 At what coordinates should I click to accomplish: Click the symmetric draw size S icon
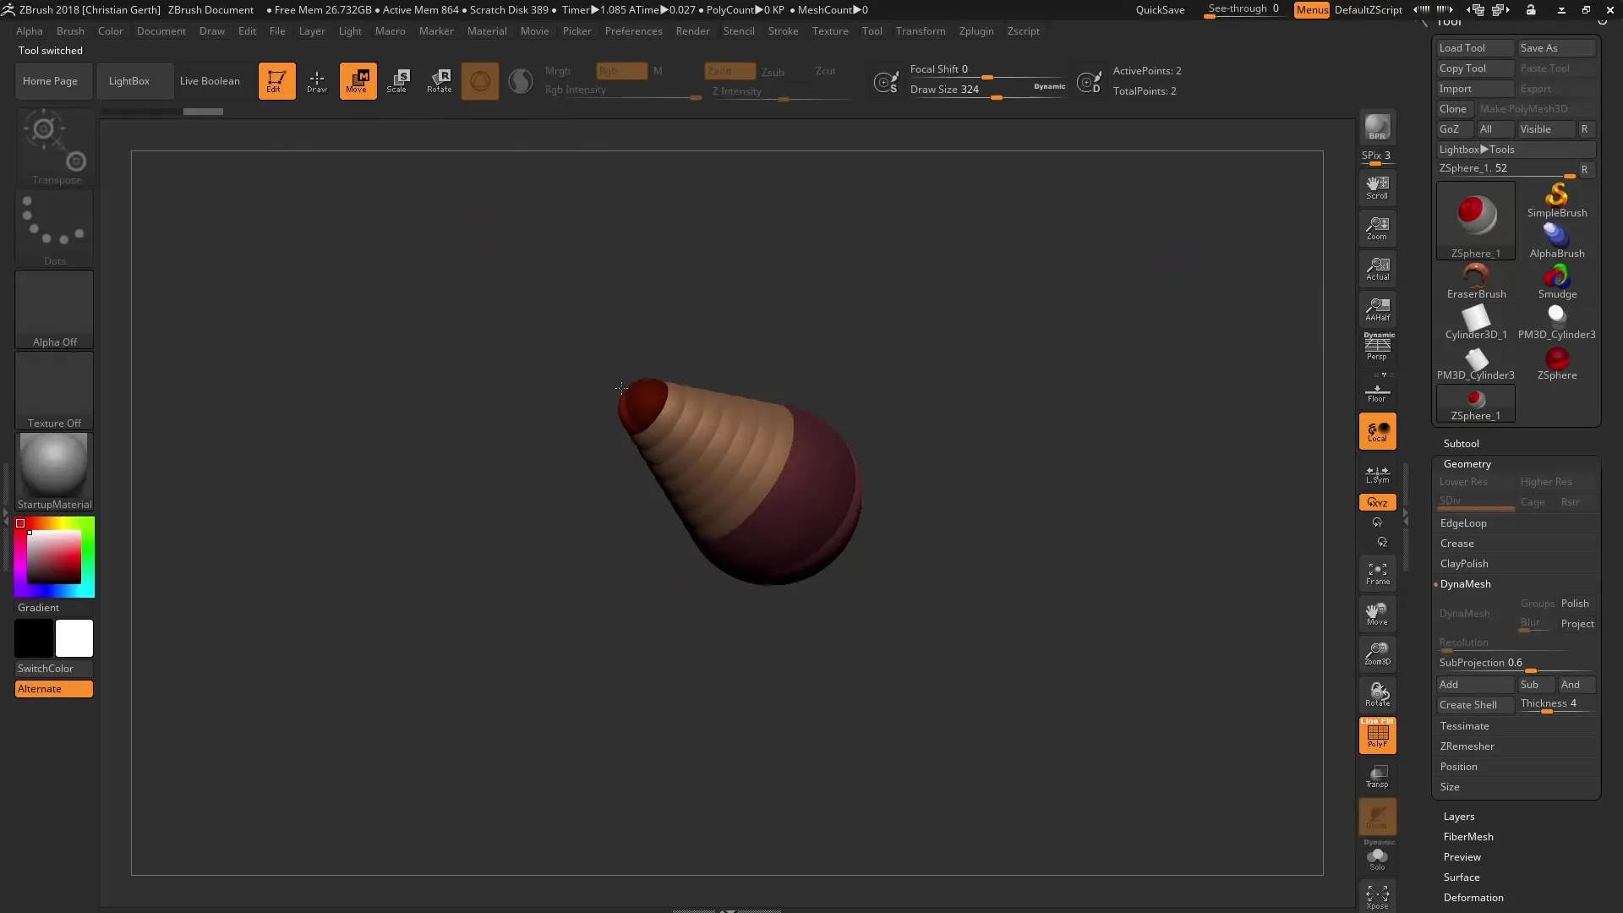(x=886, y=82)
